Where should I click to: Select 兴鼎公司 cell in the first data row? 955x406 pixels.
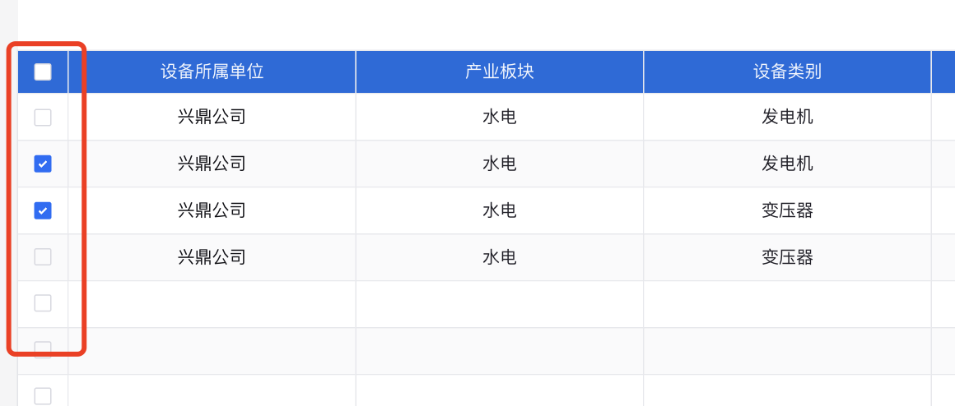click(x=212, y=117)
